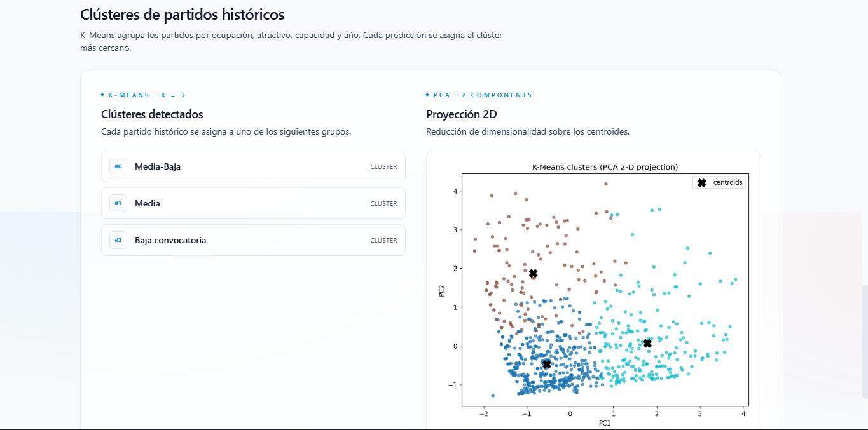The height and width of the screenshot is (430, 868).
Task: Click the #1 cluster badge
Action: coord(118,203)
